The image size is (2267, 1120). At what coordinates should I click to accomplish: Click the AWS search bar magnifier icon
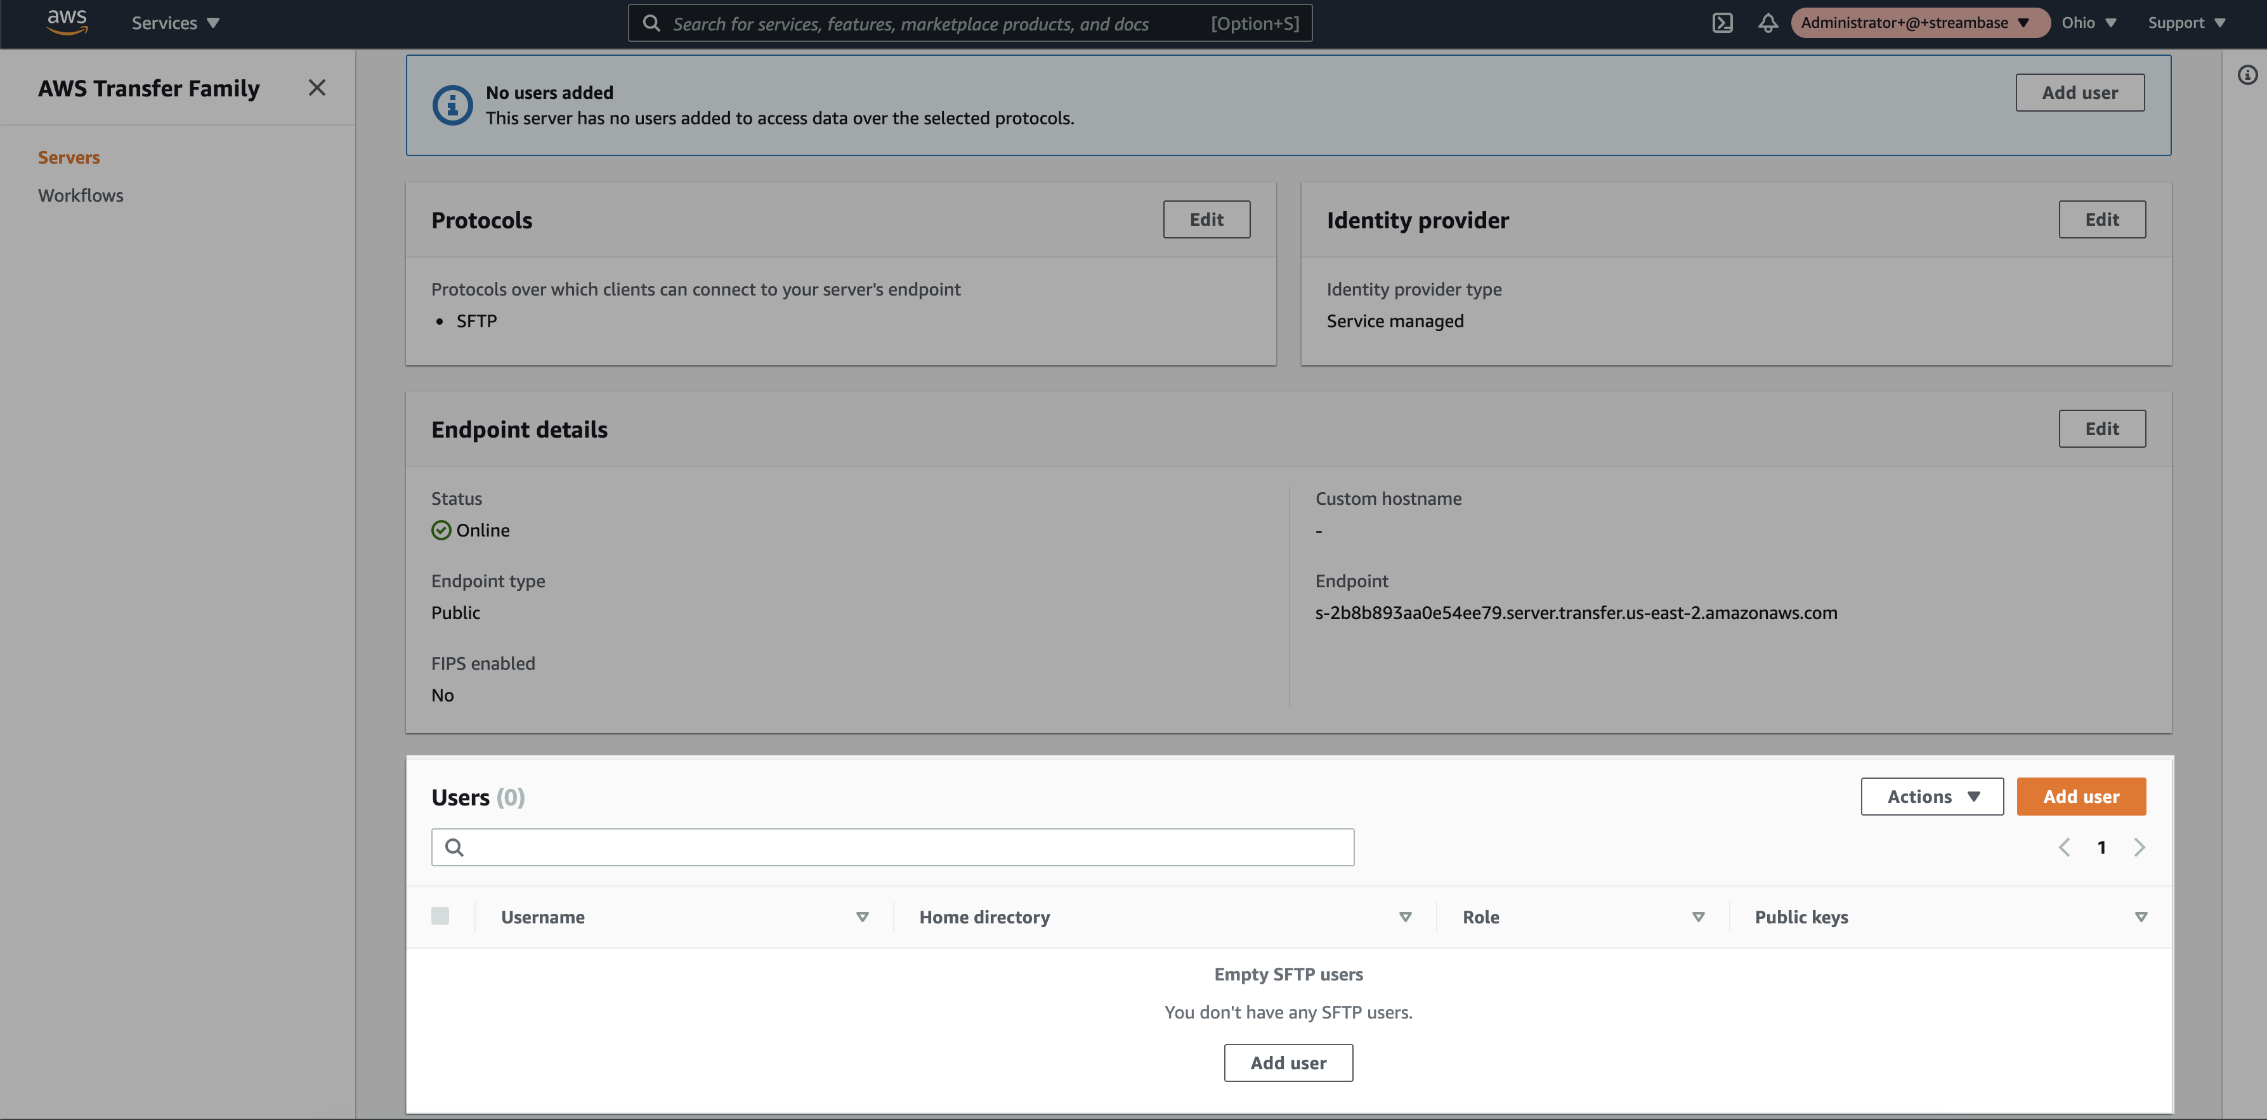pyautogui.click(x=651, y=23)
